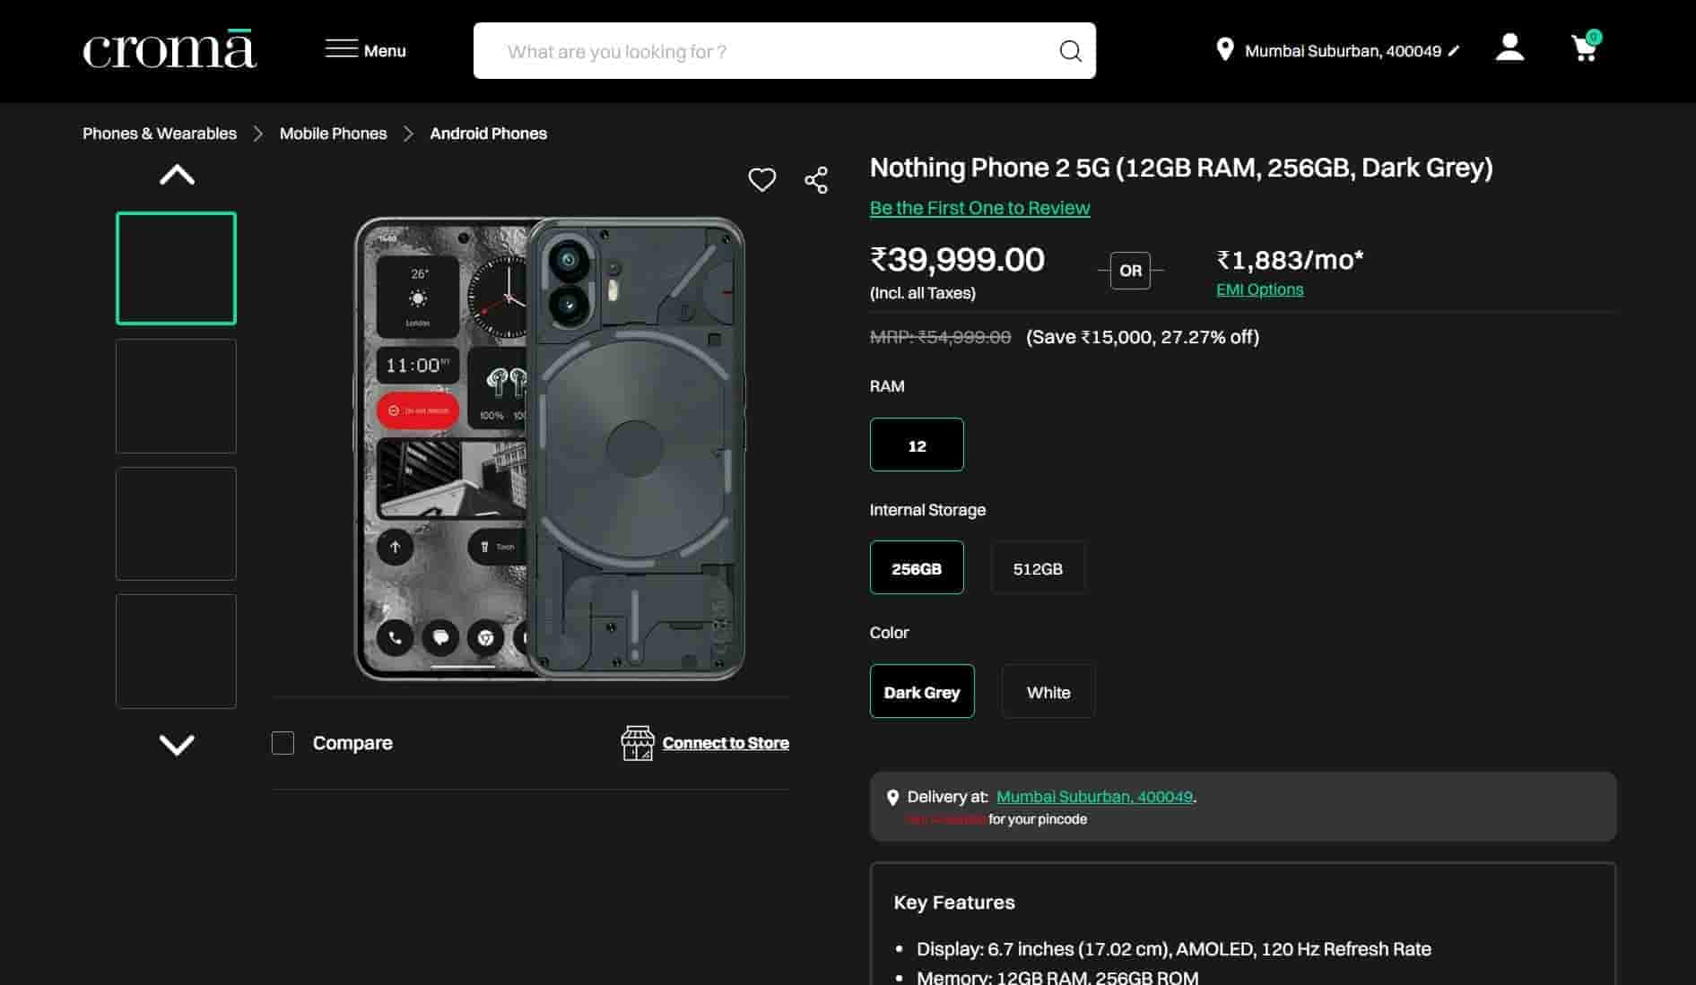Select the 256GB storage option
Image resolution: width=1696 pixels, height=985 pixels.
point(916,568)
